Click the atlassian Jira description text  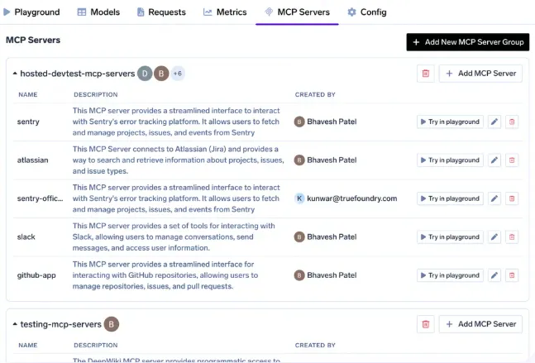[178, 160]
